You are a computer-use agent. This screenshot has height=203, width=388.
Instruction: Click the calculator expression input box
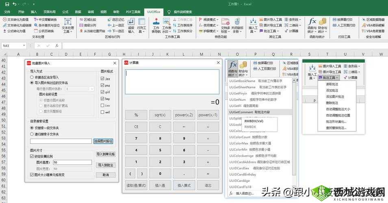[172, 82]
